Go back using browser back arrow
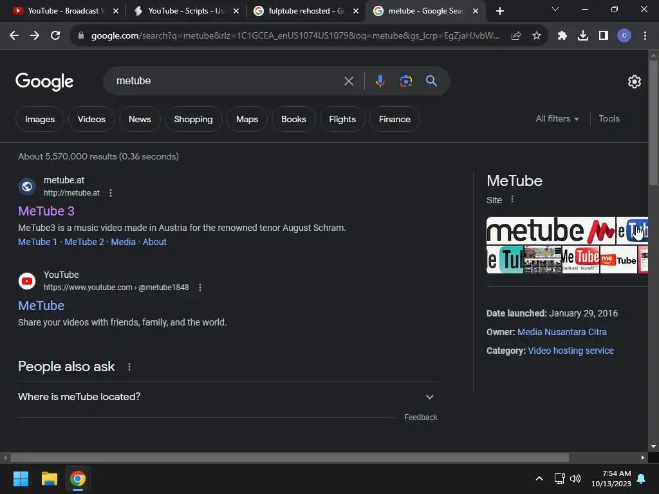The width and height of the screenshot is (659, 494). (14, 36)
